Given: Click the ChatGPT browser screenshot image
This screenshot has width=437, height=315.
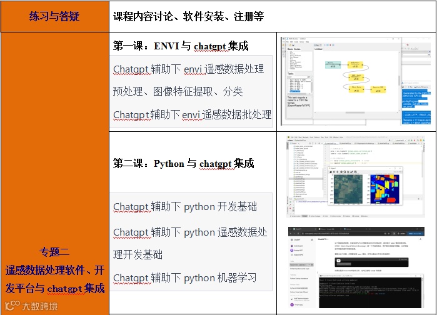Looking at the screenshot, I should [356, 267].
